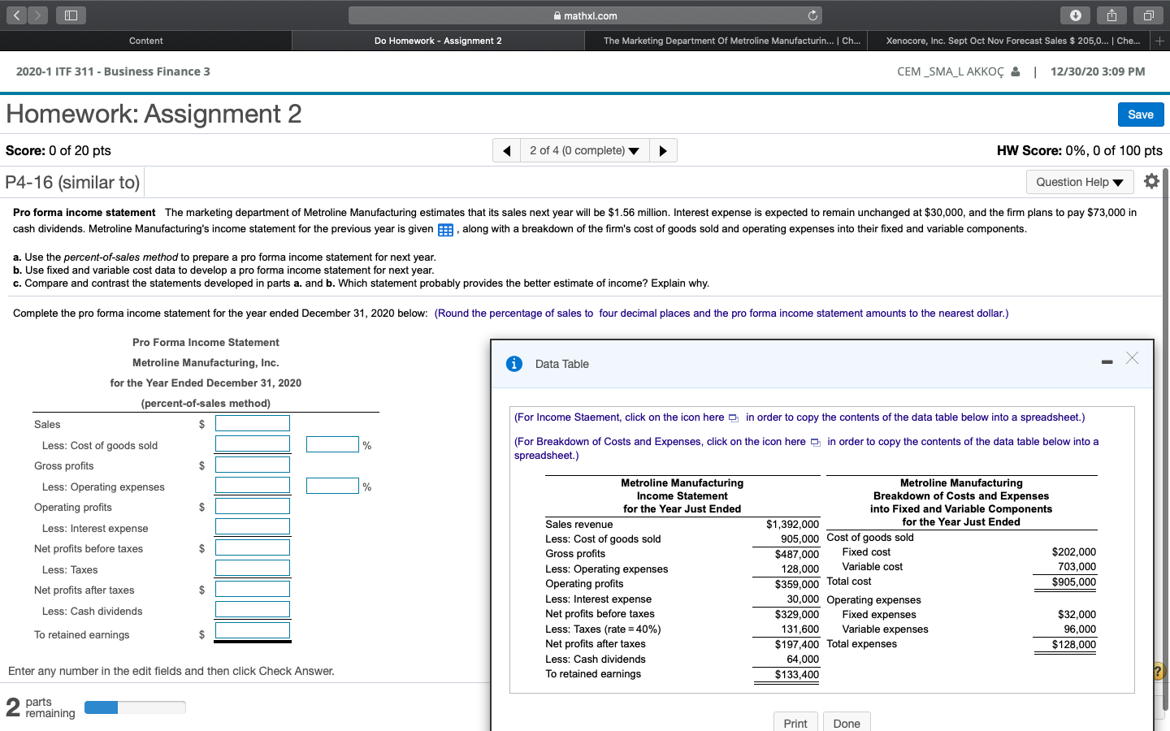
Task: Click the $197,400 net profits after taxes value
Action: pos(796,645)
